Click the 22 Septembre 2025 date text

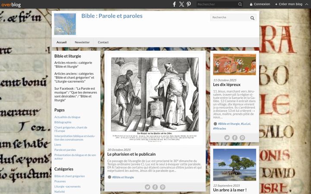point(226,185)
